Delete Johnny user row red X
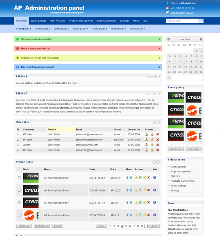This screenshot has width=220, height=236. (x=158, y=145)
